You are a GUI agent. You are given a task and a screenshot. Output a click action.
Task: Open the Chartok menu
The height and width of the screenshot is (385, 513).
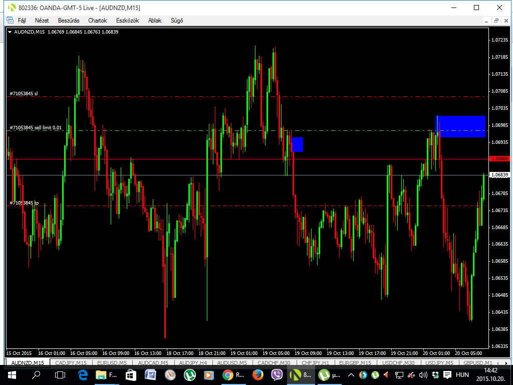pyautogui.click(x=97, y=21)
